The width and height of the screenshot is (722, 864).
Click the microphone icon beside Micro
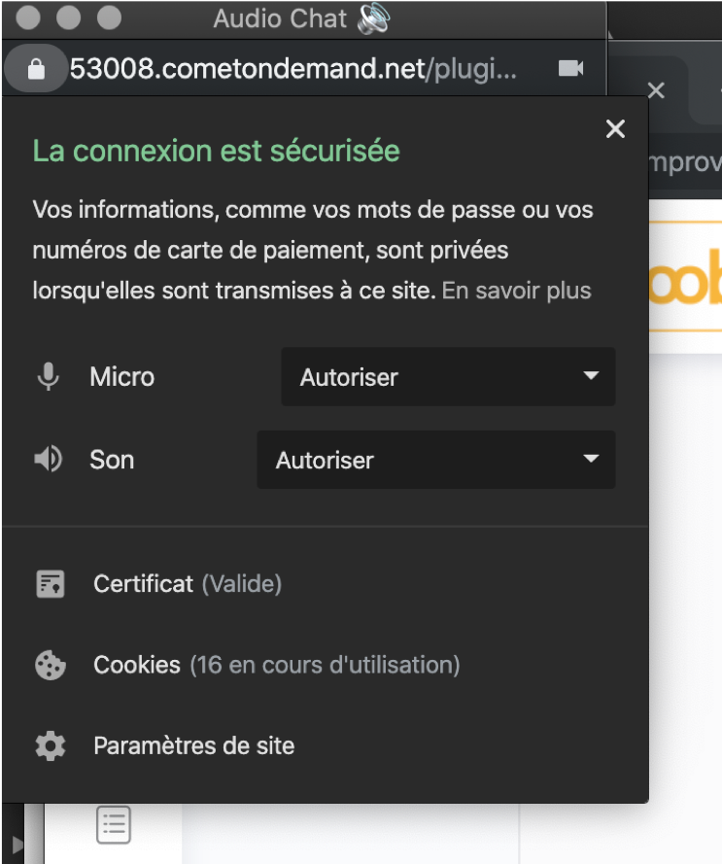49,377
